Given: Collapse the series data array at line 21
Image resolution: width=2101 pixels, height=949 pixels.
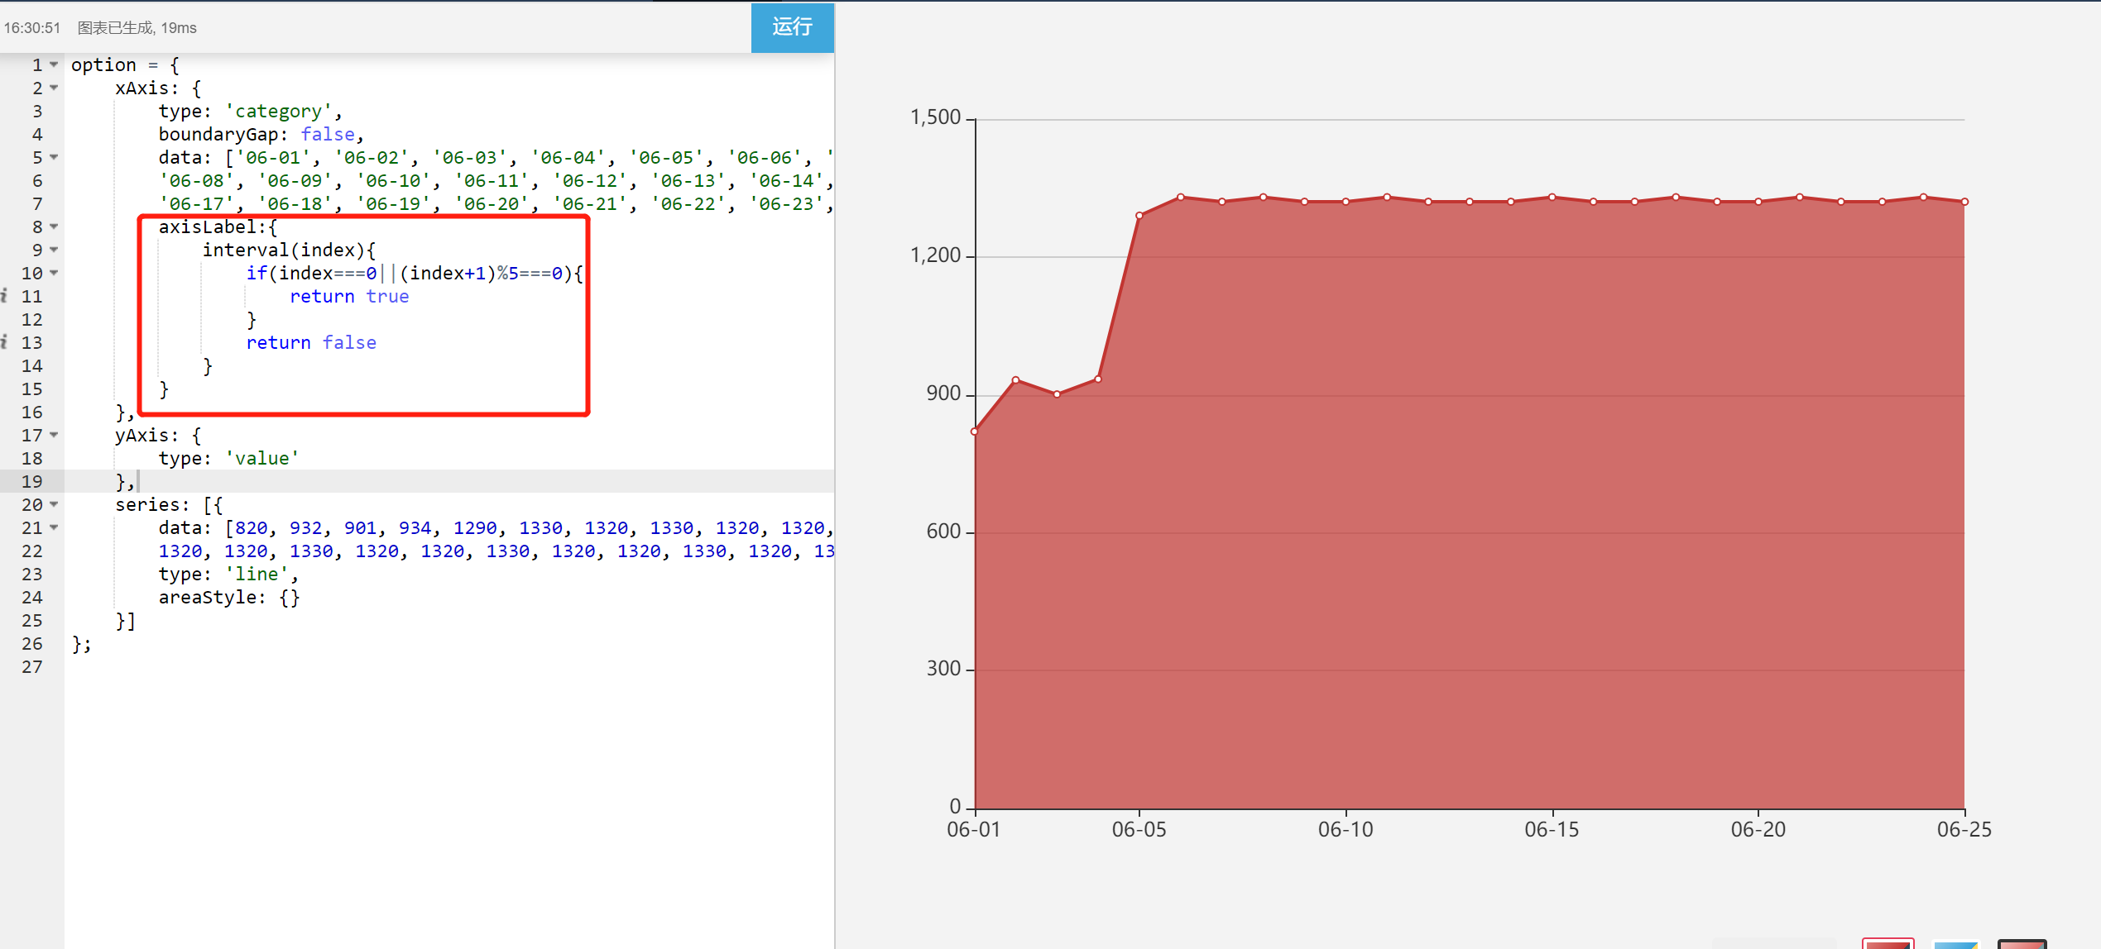Looking at the screenshot, I should coord(54,527).
